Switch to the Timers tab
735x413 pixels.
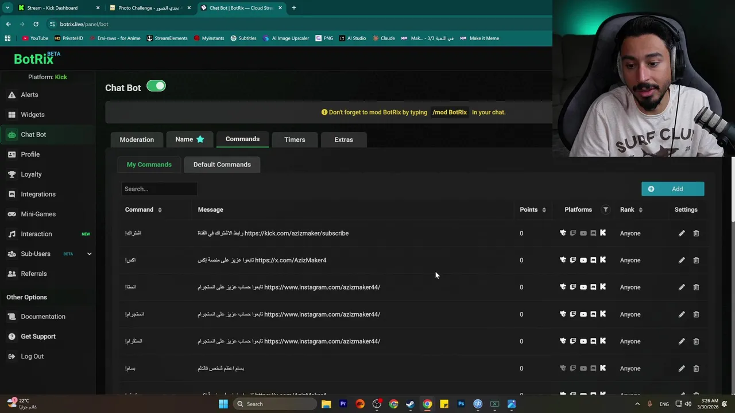pyautogui.click(x=295, y=139)
